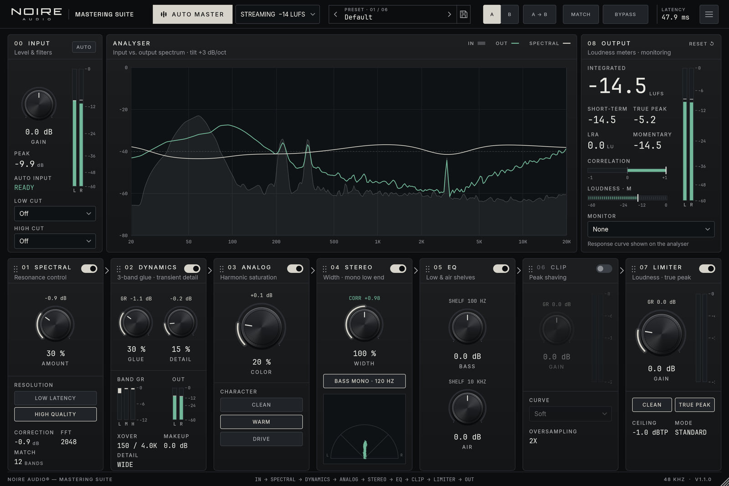Click the Stereo Width knob
This screenshot has height=486, width=729.
click(x=364, y=324)
